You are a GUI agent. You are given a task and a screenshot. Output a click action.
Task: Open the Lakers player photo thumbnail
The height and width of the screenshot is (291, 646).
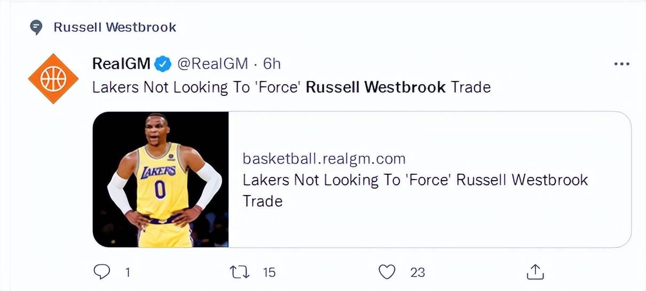click(161, 180)
